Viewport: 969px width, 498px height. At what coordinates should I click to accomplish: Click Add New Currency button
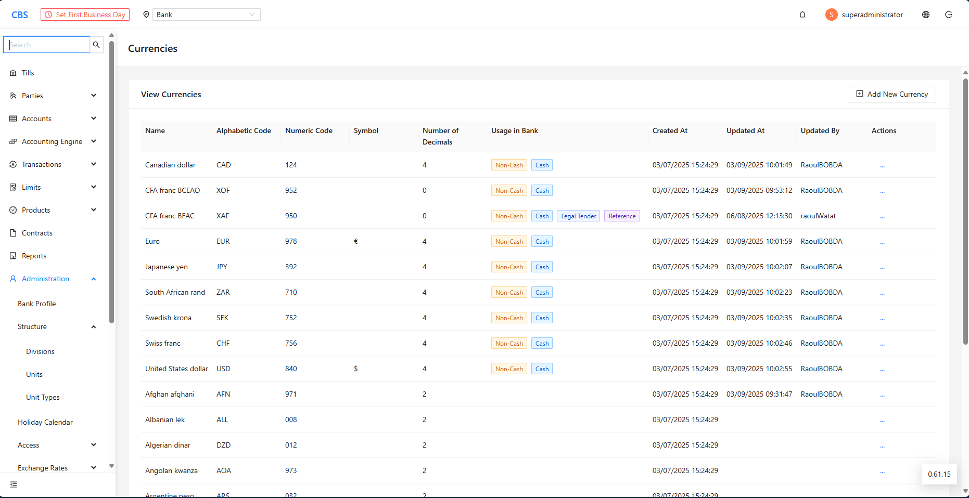(x=891, y=94)
